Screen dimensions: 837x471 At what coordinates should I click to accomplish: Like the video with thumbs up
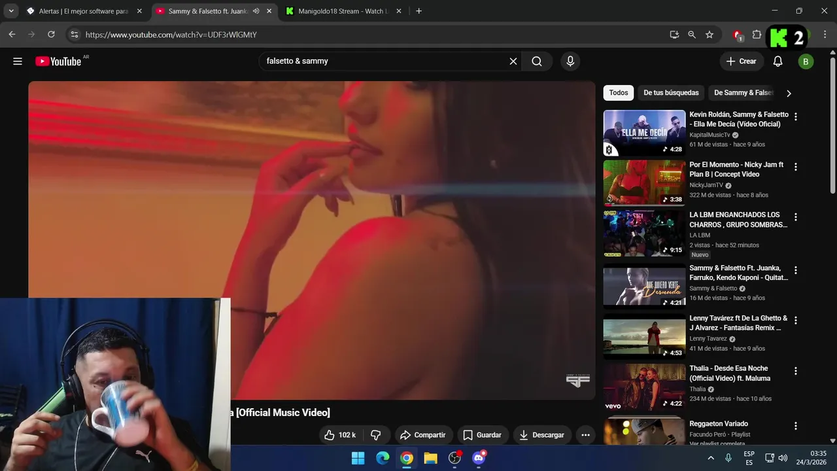(340, 435)
